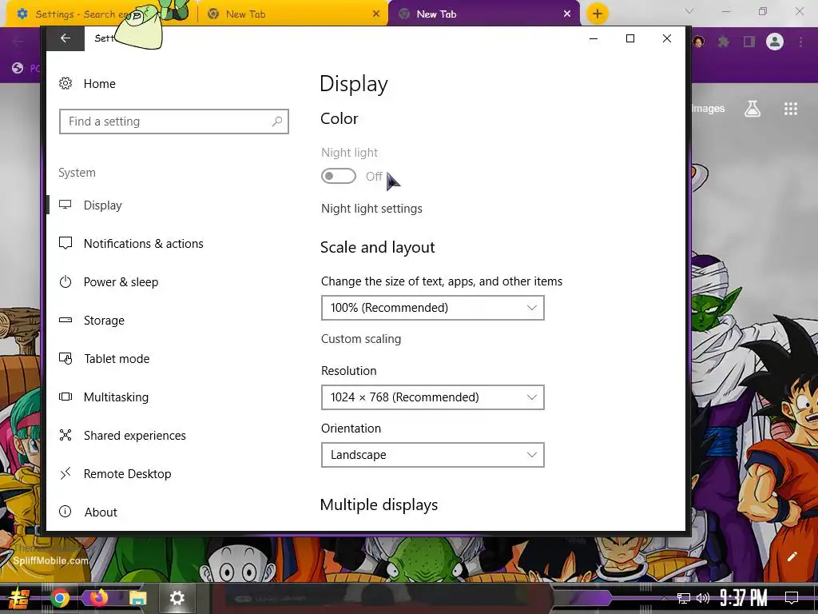
Task: Click the Settings gear in the taskbar
Action: coord(177,598)
